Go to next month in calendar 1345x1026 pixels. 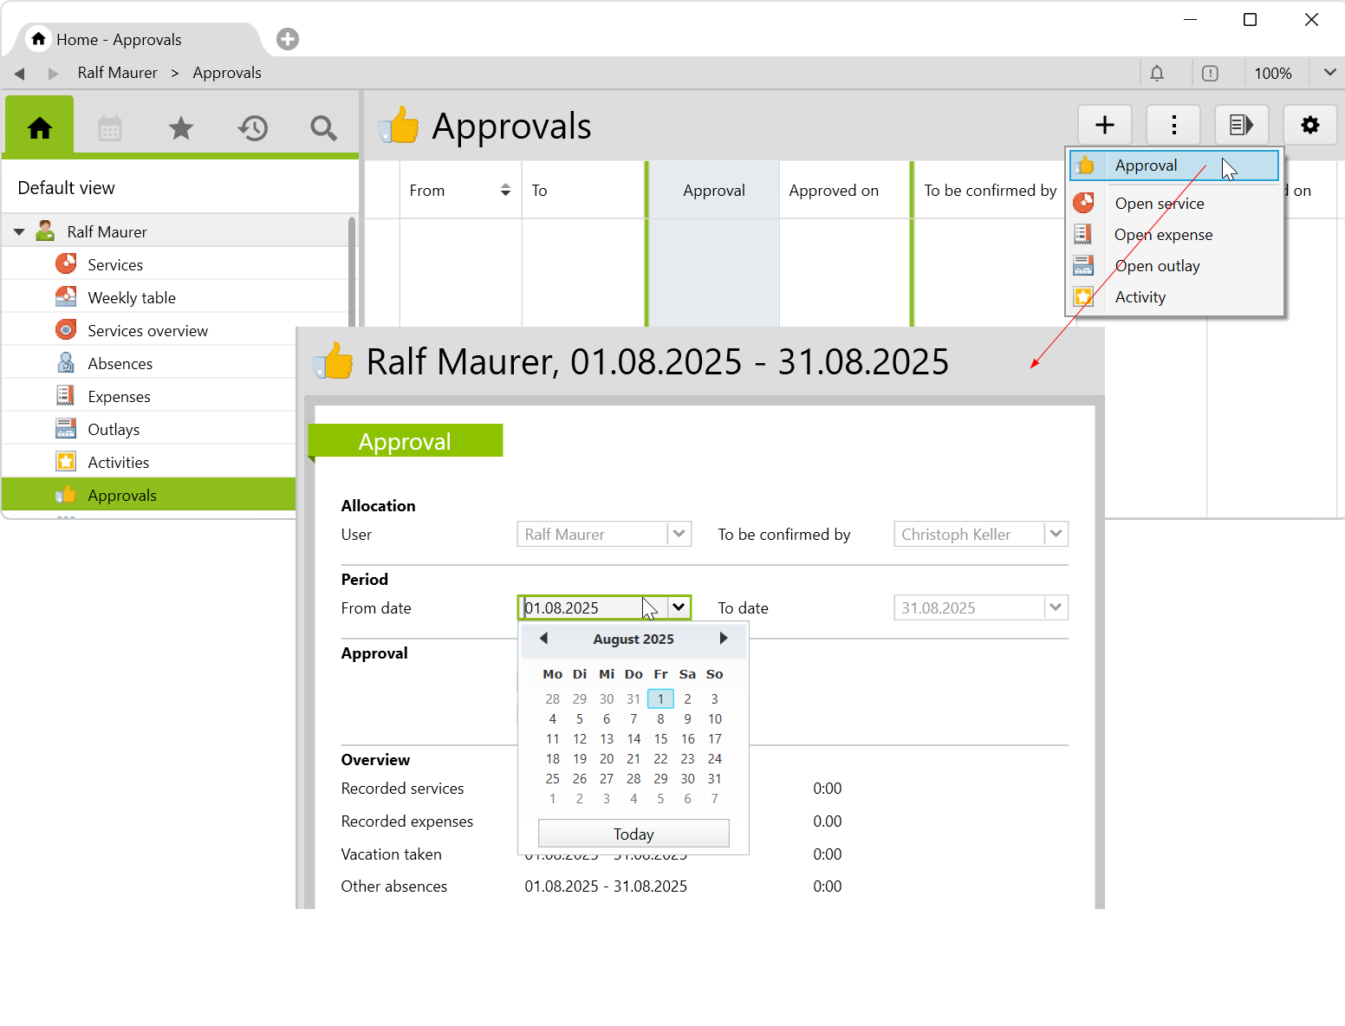click(x=724, y=639)
